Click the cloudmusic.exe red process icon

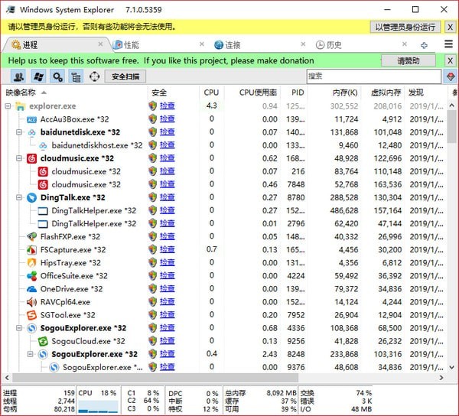coord(31,158)
